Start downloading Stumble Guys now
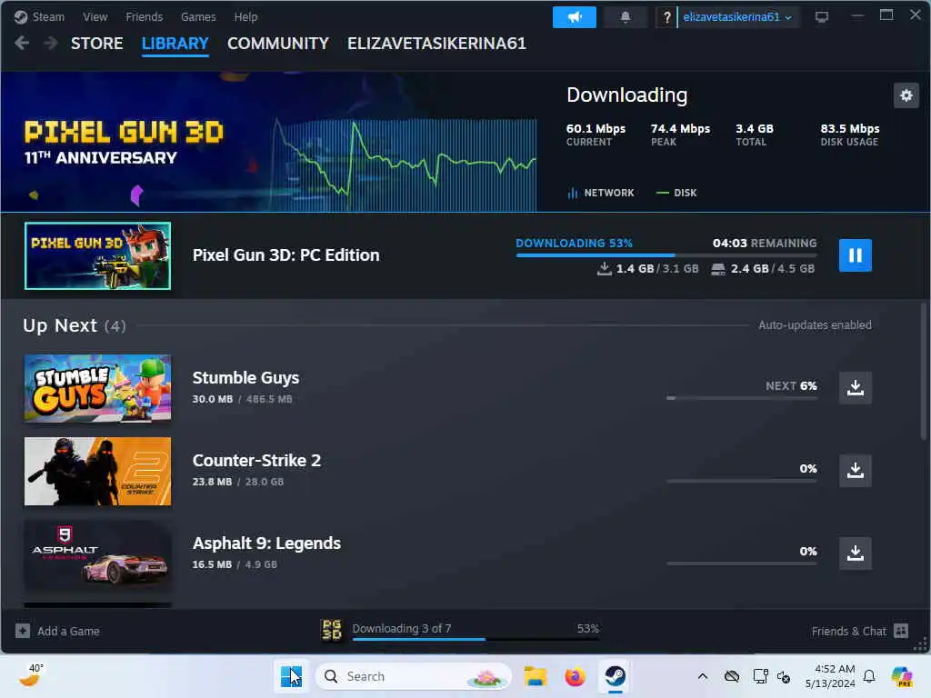 [x=855, y=387]
